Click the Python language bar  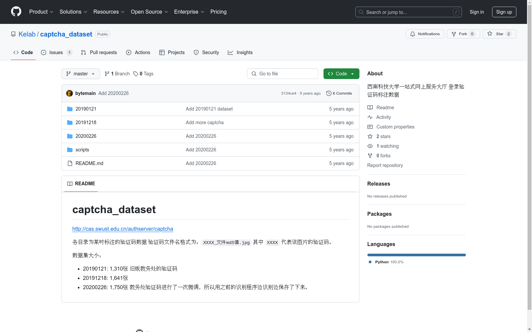point(417,255)
